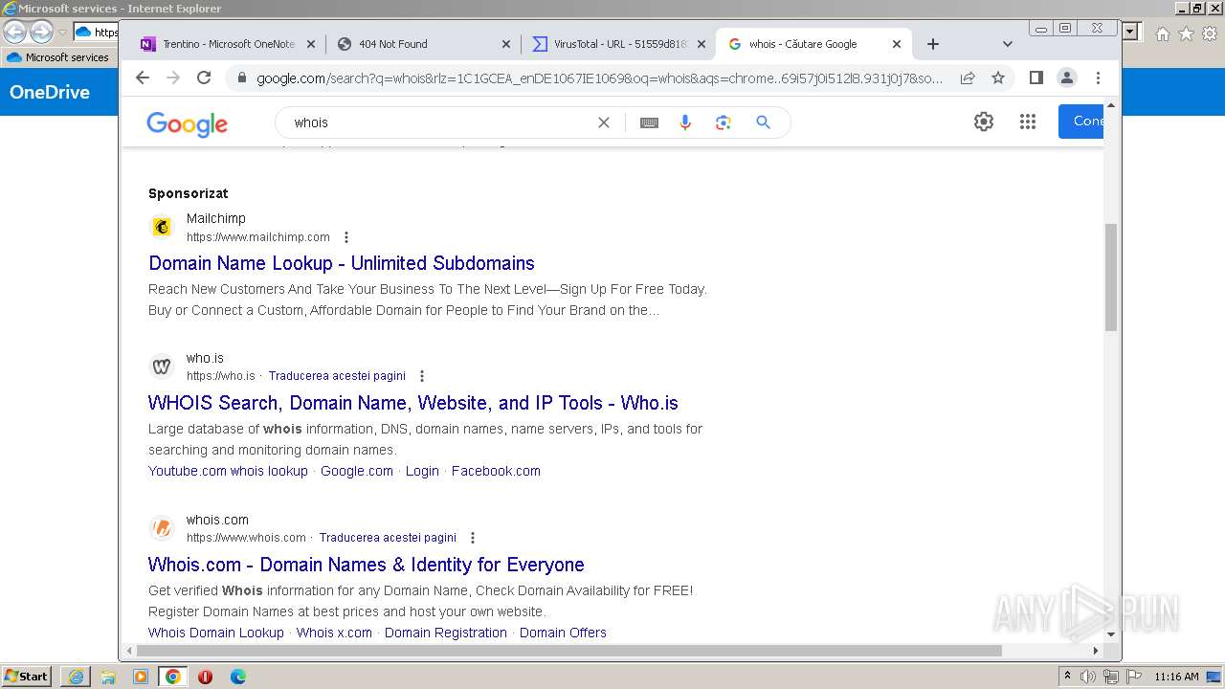
Task: Switch to 404 Not Found tab
Action: click(424, 44)
